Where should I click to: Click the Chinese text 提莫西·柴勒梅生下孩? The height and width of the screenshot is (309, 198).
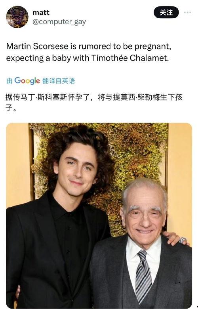[x=148, y=97]
